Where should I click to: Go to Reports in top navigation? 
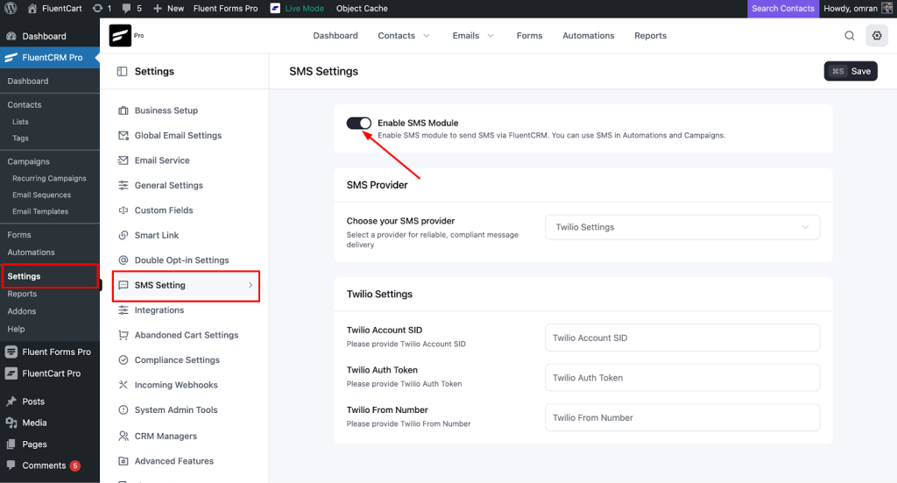(x=650, y=36)
